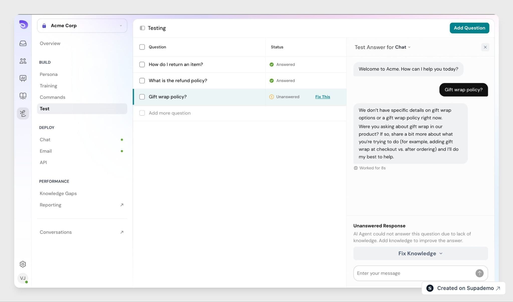
Task: Check the 'Gift wrap policy?' checkbox
Action: click(142, 97)
